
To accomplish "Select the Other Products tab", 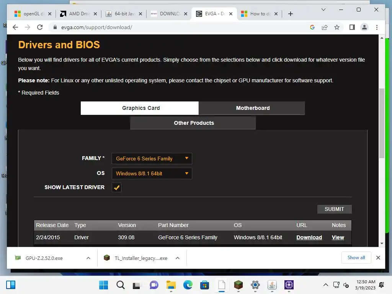I will click(193, 123).
